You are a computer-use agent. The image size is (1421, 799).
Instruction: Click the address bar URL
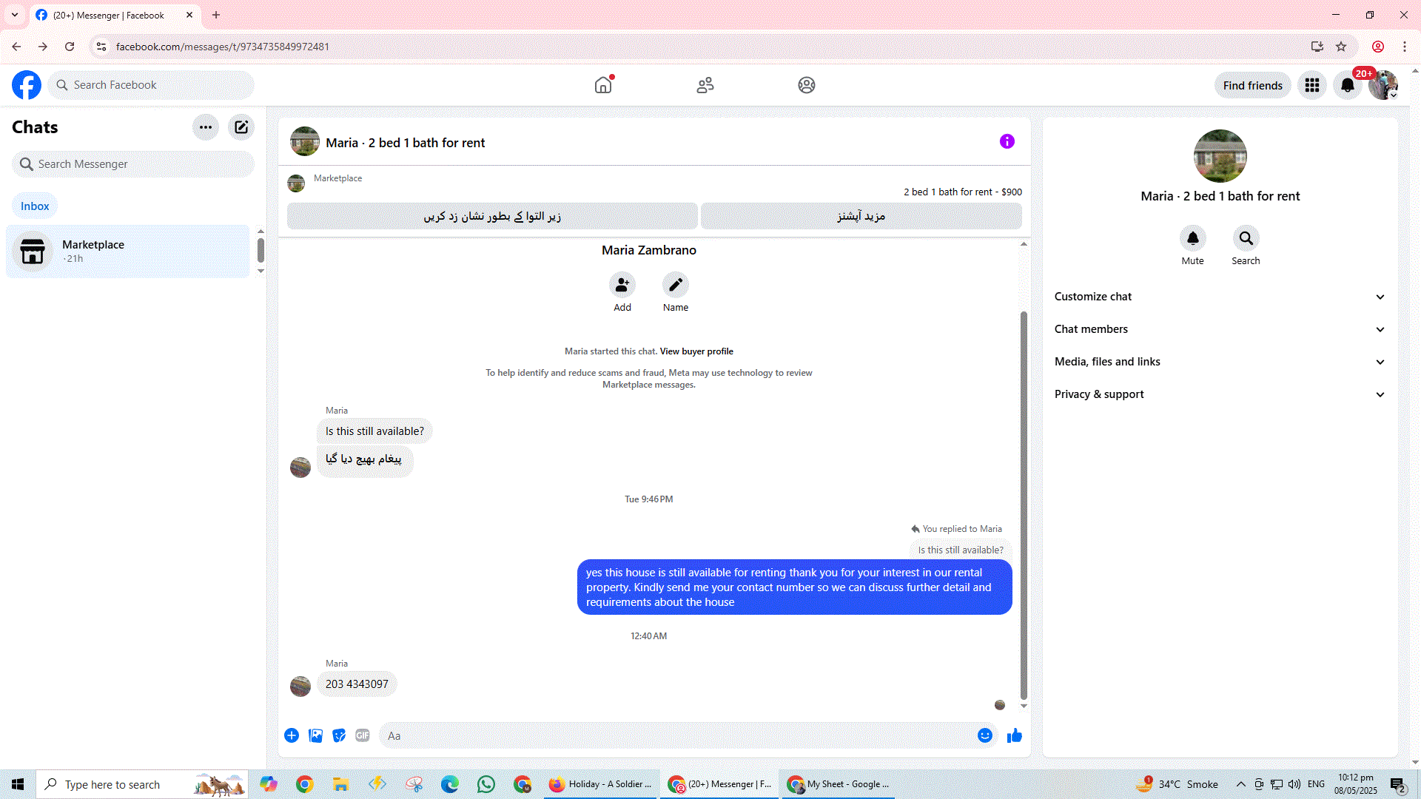coord(222,47)
